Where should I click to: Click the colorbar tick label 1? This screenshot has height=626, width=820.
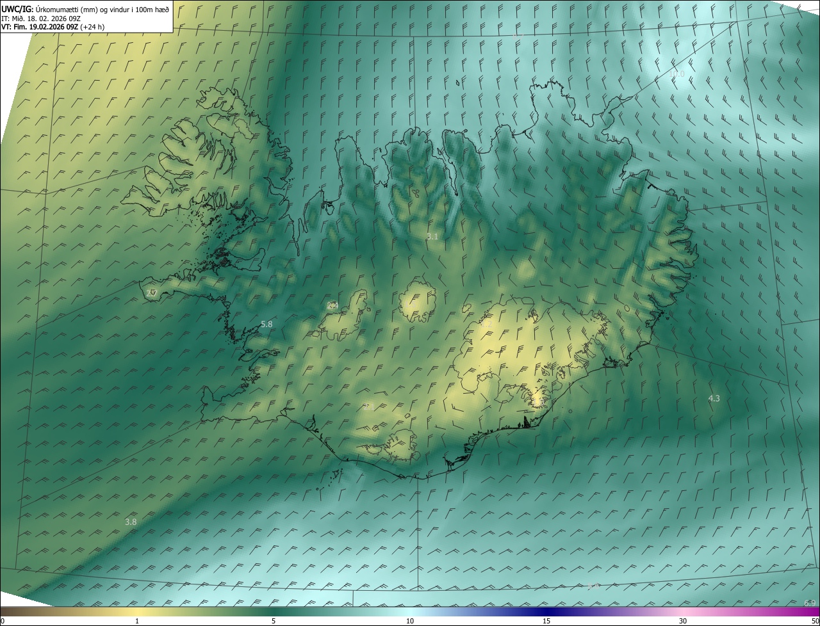[137, 622]
